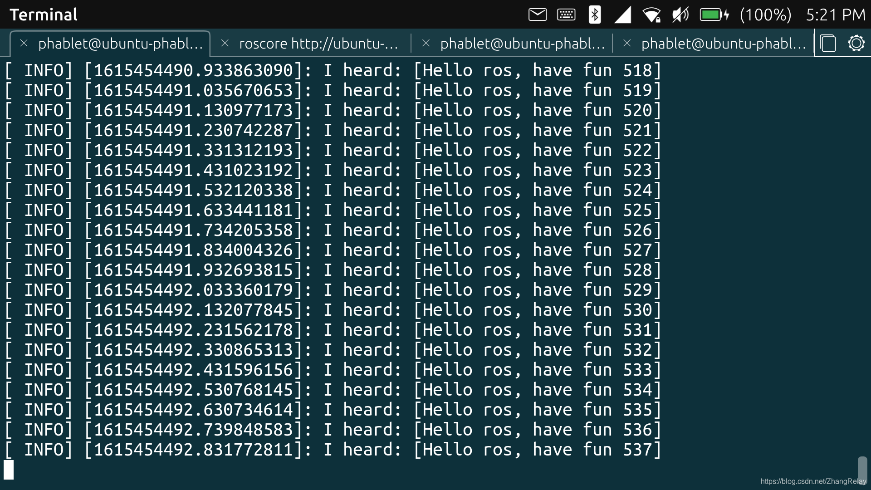This screenshot has height=490, width=871.
Task: Close the last phablet terminal tab
Action: point(627,43)
